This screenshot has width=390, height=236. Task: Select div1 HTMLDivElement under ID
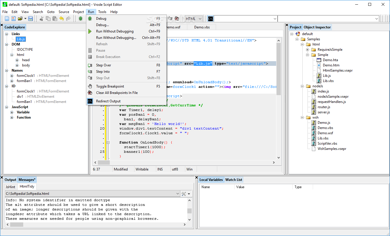click(x=35, y=97)
